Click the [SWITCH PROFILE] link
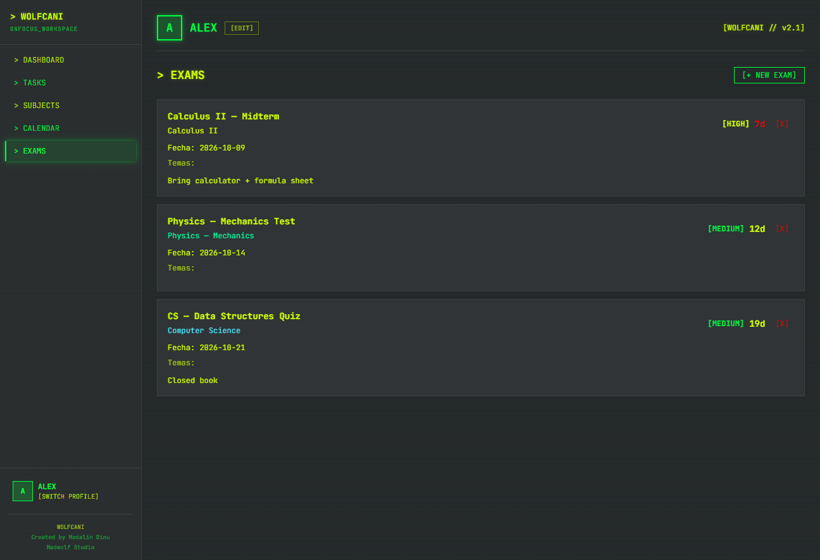Screen dimensions: 820x560 [x=68, y=497]
